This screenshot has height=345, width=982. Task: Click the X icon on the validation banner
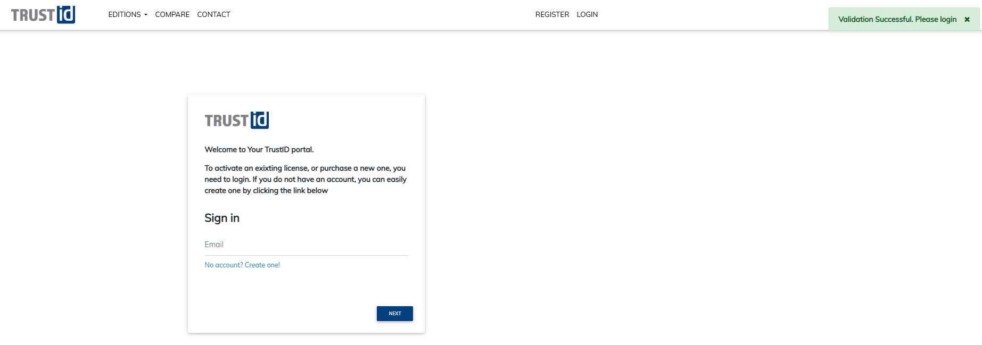[x=967, y=19]
